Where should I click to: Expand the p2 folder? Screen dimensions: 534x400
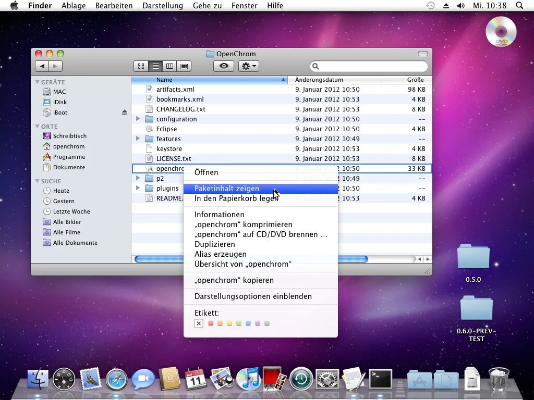138,178
